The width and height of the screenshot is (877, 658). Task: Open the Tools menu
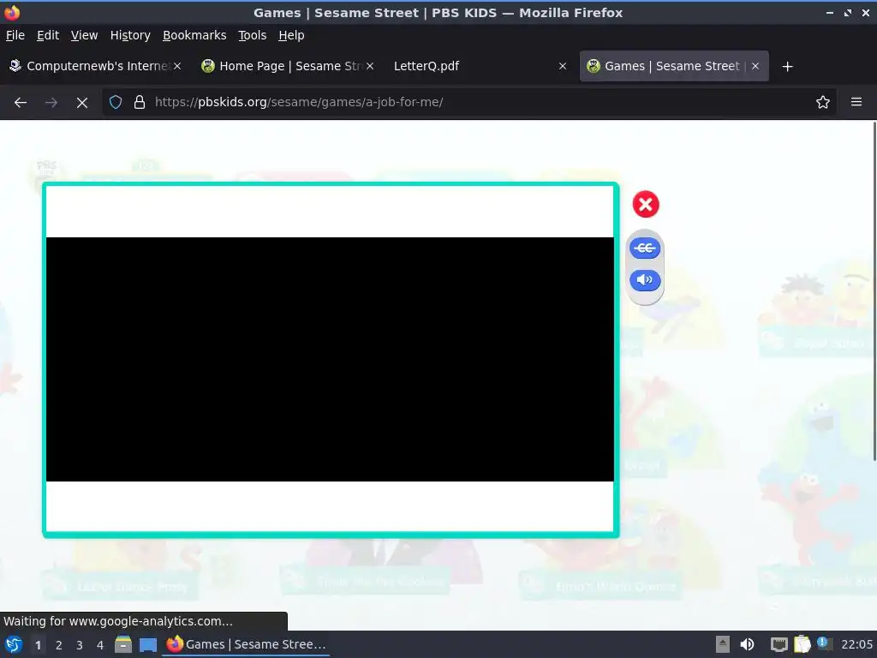tap(253, 35)
